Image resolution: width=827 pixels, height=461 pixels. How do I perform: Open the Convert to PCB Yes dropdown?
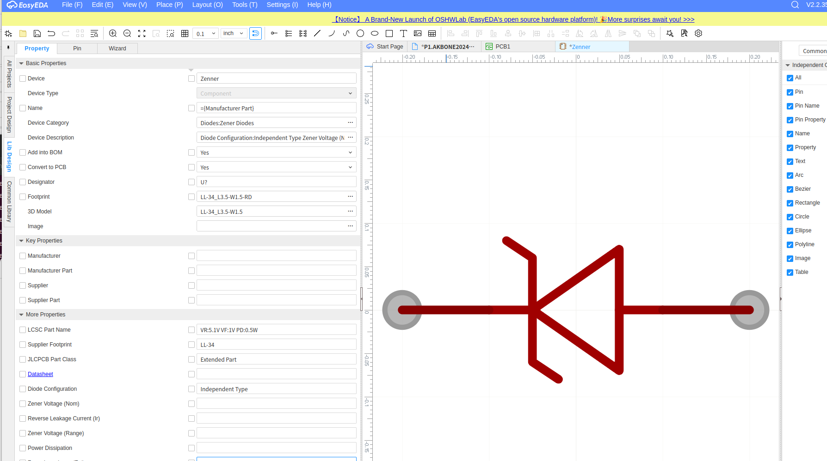(x=277, y=167)
